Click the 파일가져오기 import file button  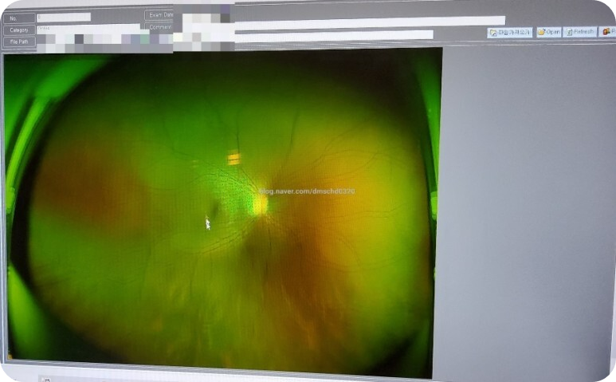510,33
